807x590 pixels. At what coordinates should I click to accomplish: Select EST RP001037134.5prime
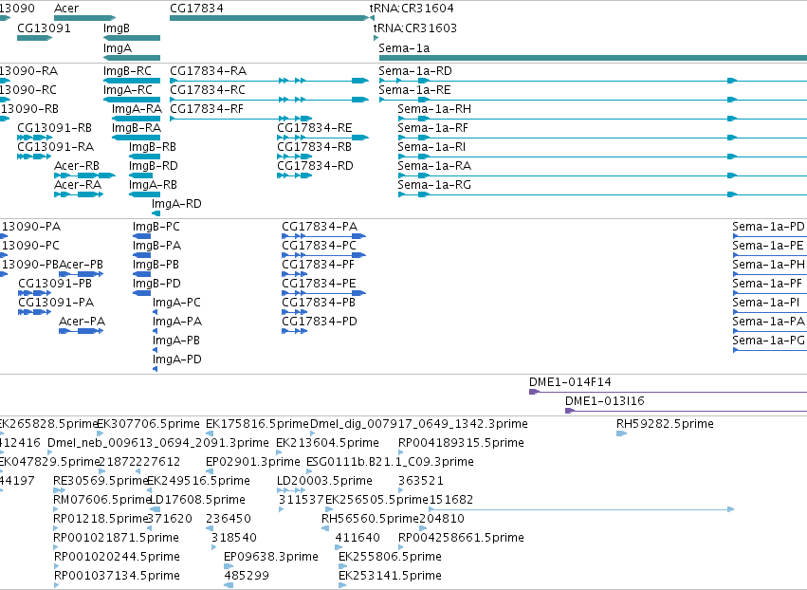coord(56,585)
